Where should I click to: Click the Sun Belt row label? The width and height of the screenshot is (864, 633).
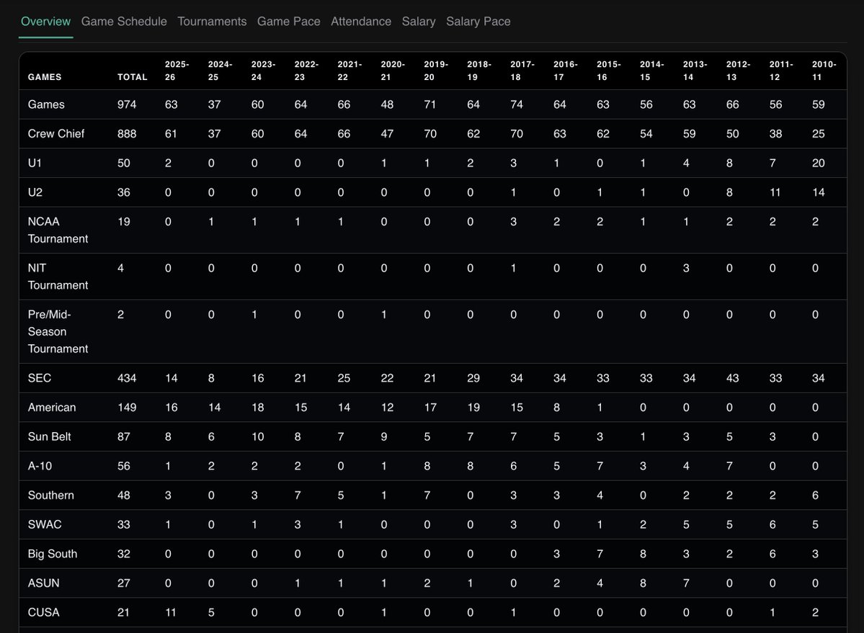pos(50,436)
